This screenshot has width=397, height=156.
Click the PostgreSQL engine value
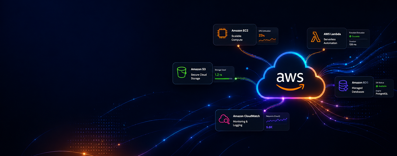pyautogui.click(x=382, y=94)
